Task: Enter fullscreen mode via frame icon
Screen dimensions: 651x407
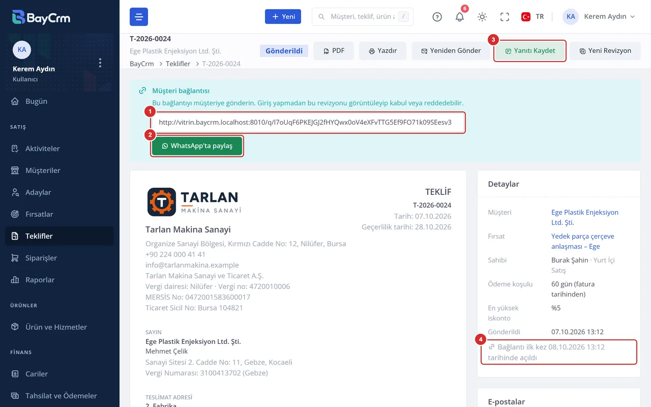Action: (x=505, y=17)
